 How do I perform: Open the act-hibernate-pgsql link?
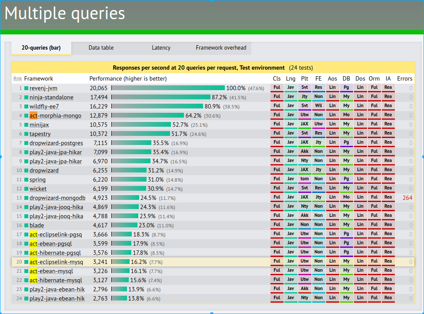[x=55, y=253]
